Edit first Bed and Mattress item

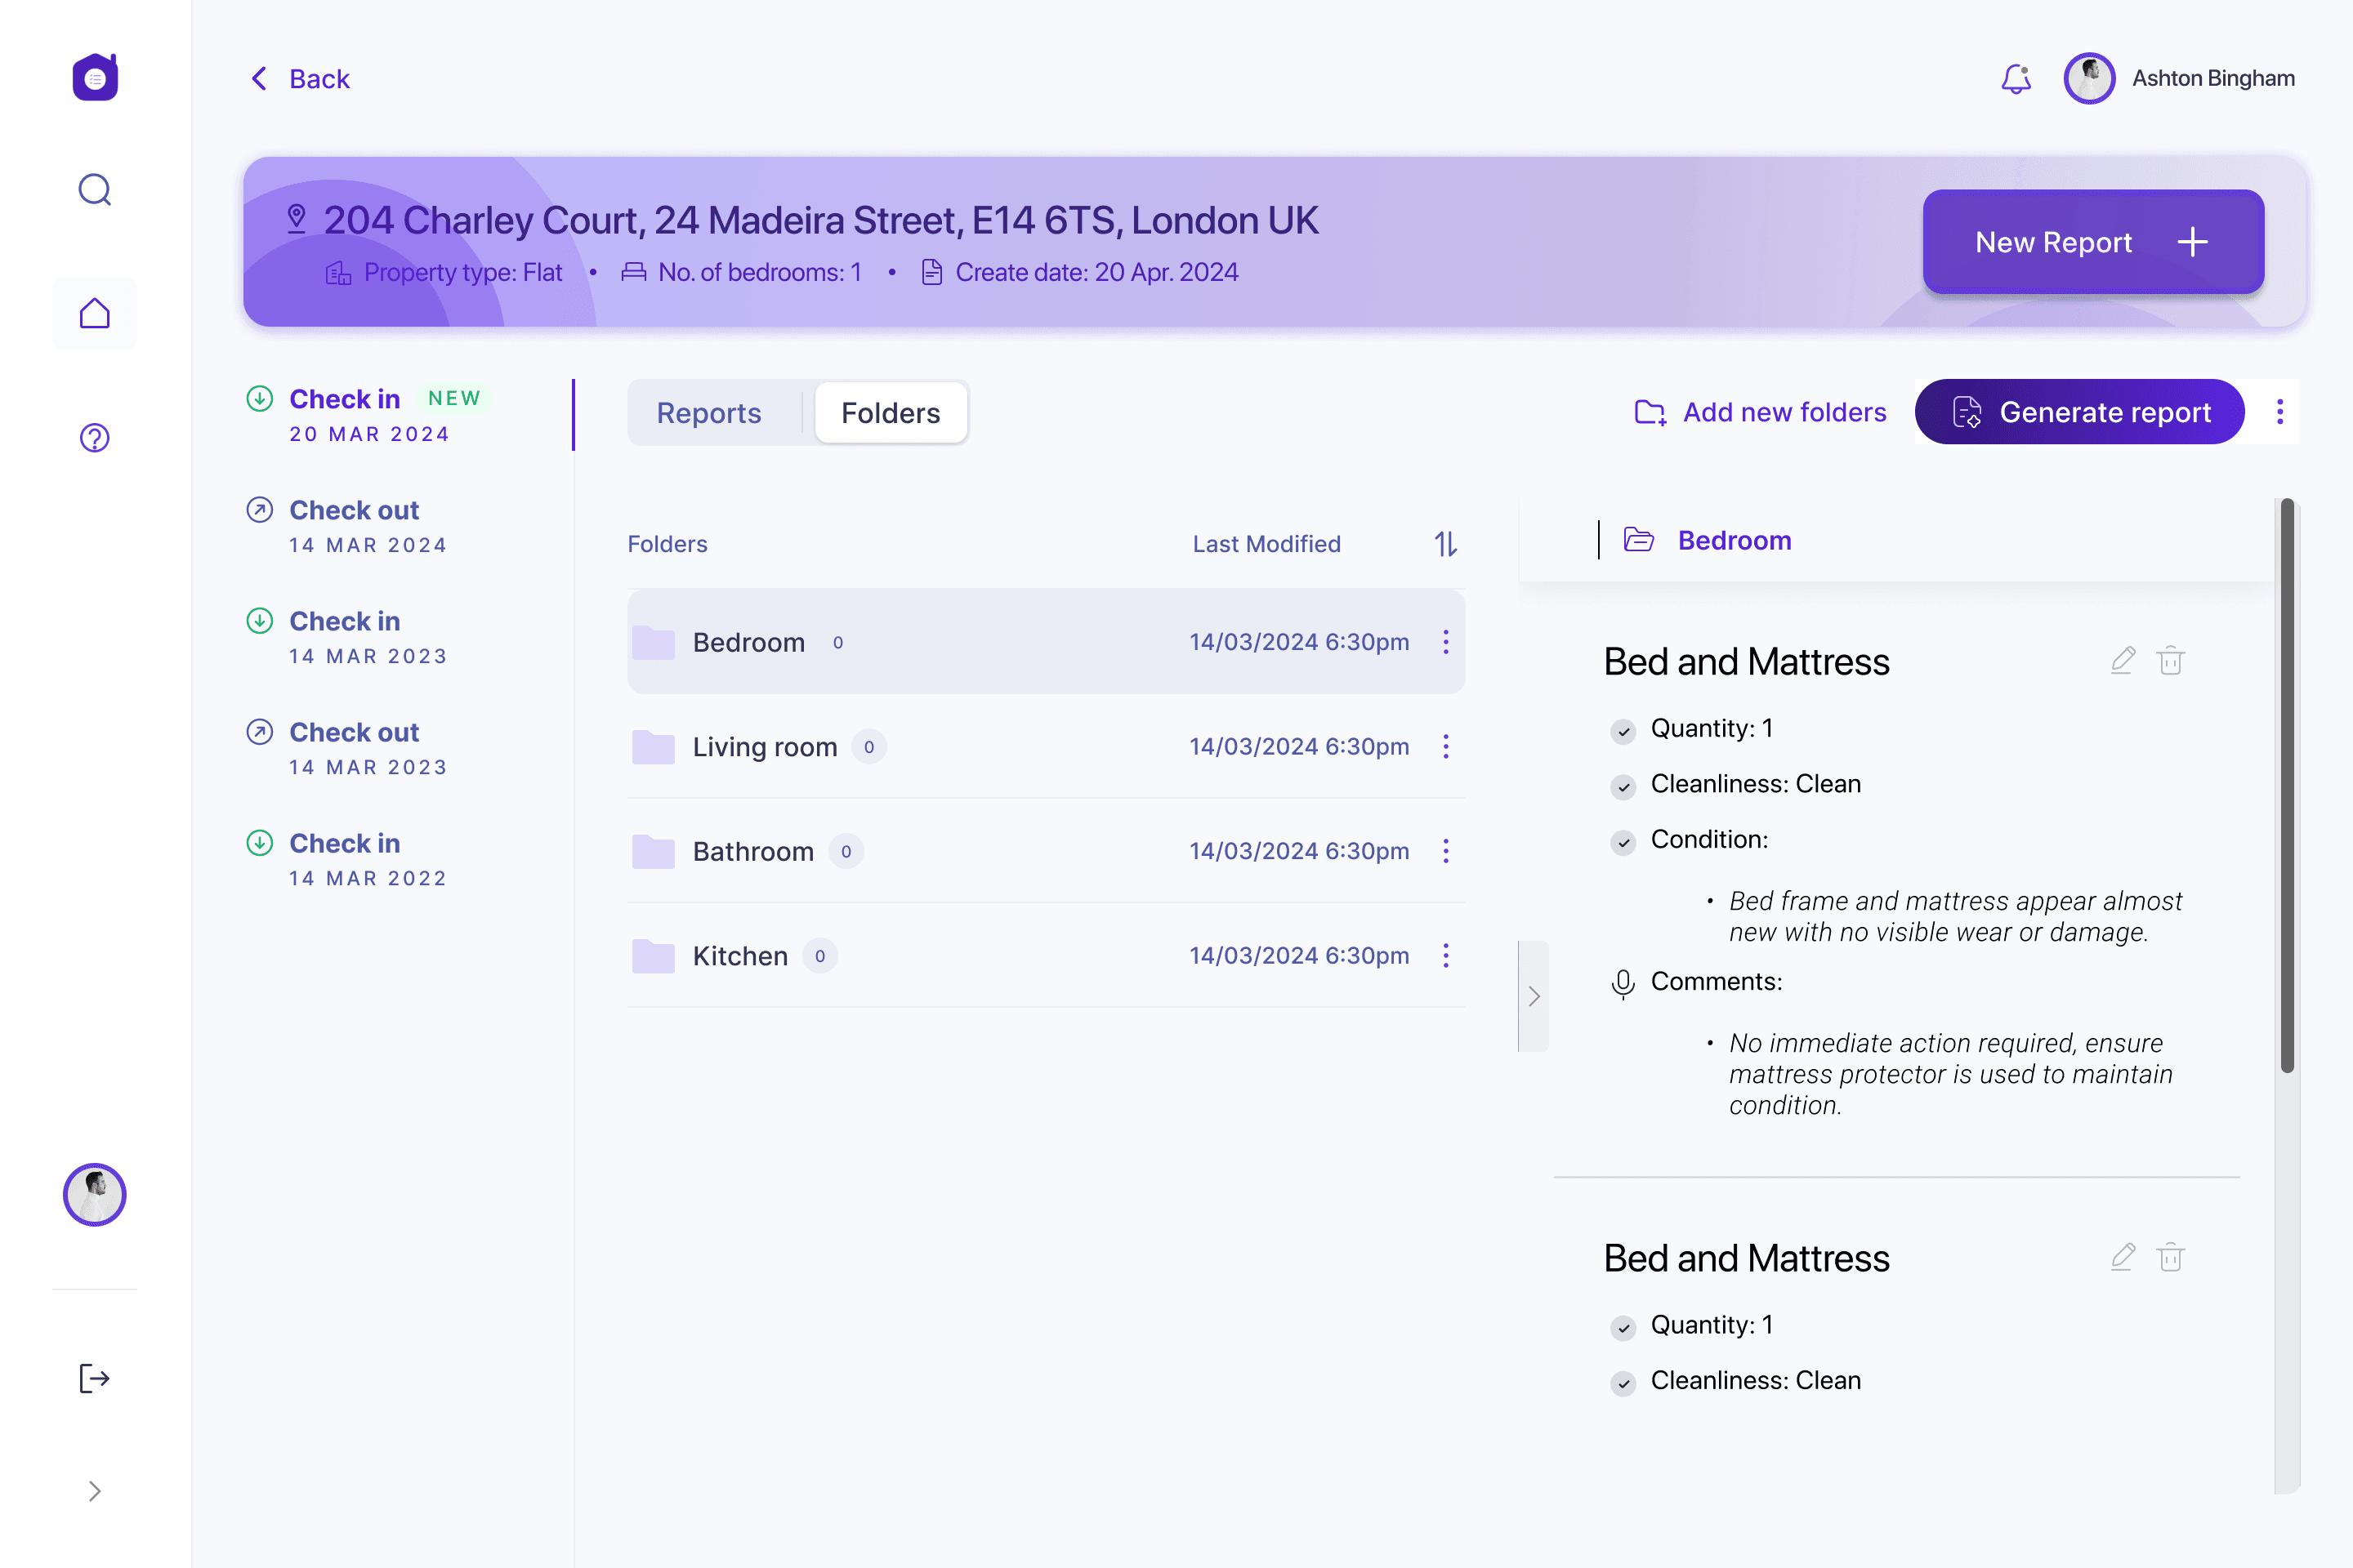pos(2122,661)
